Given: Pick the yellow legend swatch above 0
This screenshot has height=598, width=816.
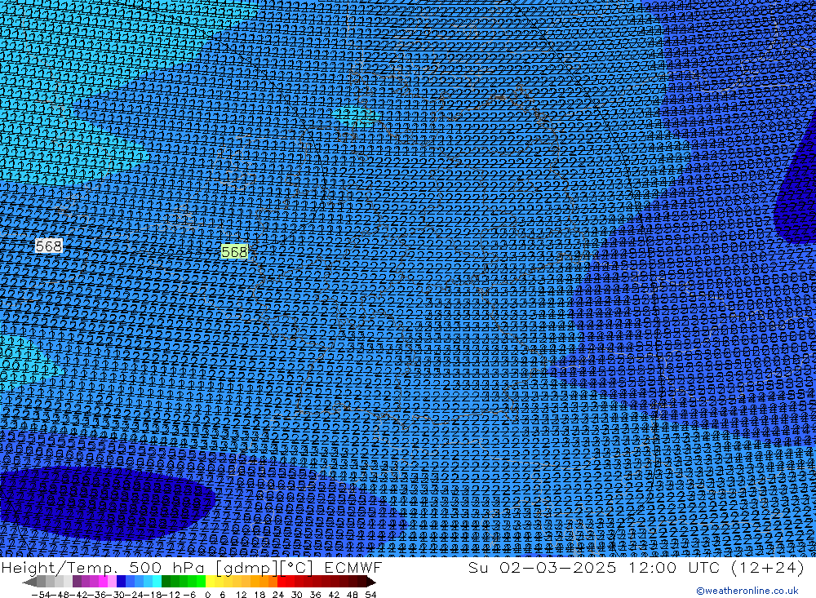Looking at the screenshot, I should 210,582.
